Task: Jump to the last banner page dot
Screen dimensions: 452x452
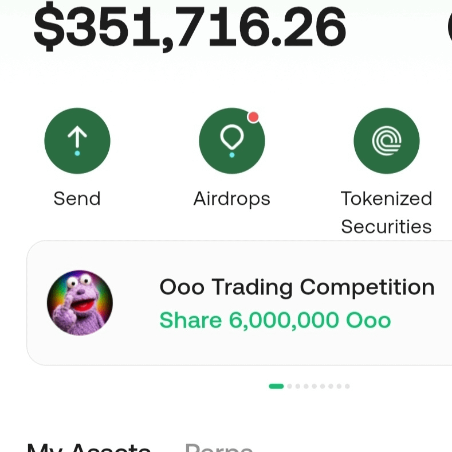Action: (x=347, y=386)
